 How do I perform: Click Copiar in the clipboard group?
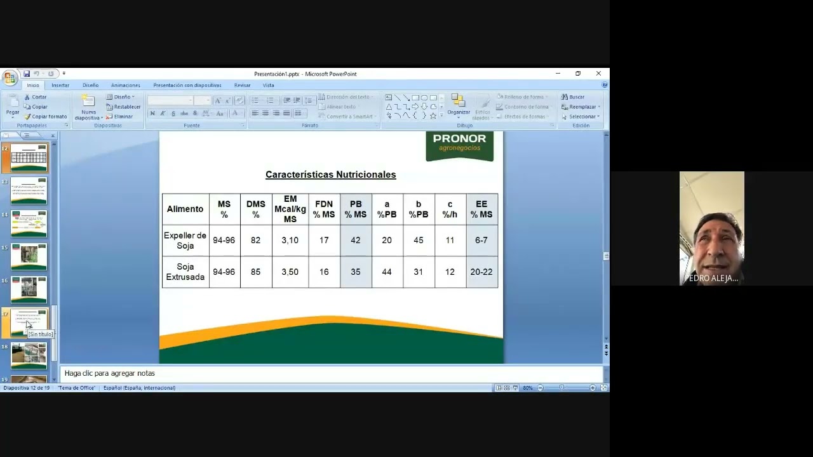click(x=36, y=107)
